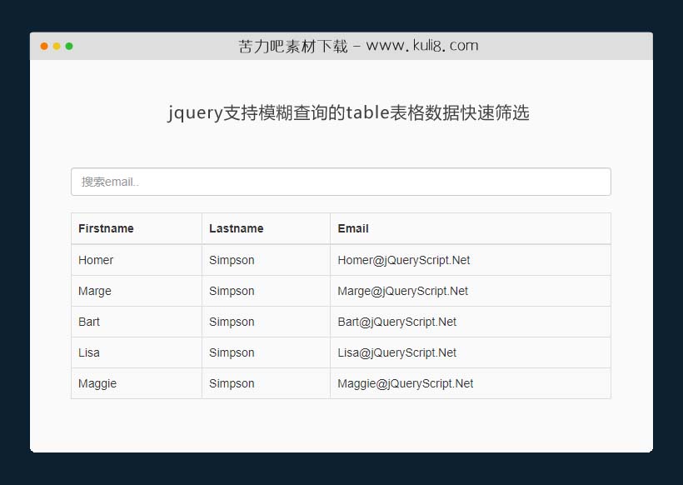Click the yellow minimize window dot
The image size is (683, 485).
57,47
